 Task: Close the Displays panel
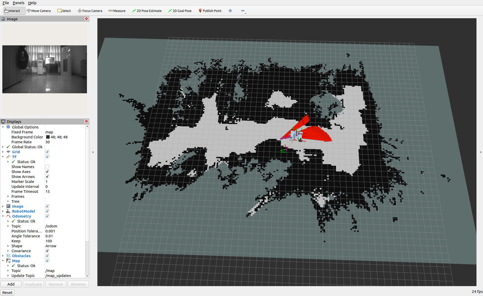(x=86, y=121)
